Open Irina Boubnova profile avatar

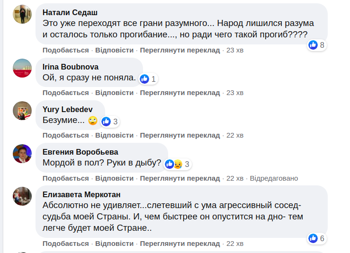22,68
